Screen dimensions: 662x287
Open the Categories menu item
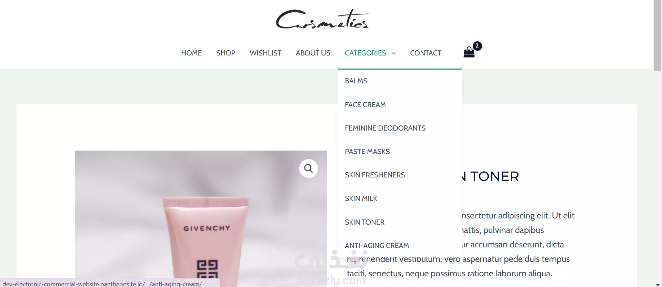pyautogui.click(x=365, y=53)
